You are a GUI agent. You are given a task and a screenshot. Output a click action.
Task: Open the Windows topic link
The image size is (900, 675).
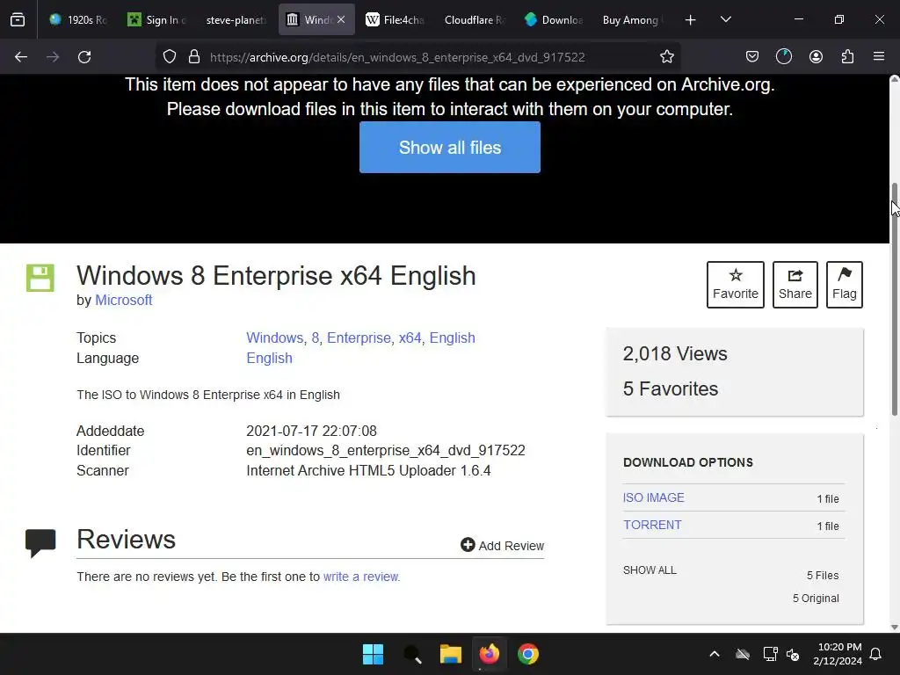(274, 338)
